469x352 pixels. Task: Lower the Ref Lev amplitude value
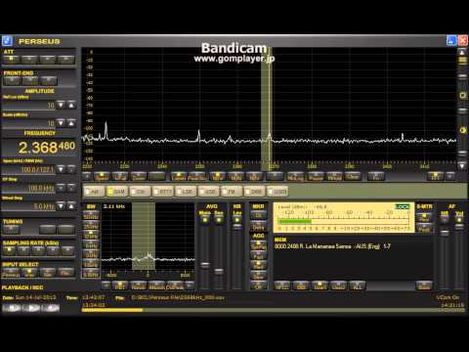tap(61, 105)
